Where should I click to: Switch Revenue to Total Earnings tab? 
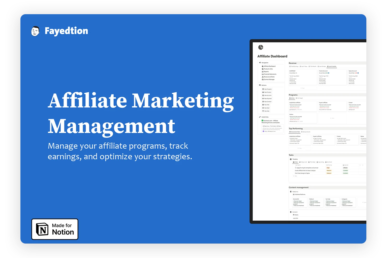click(x=294, y=66)
